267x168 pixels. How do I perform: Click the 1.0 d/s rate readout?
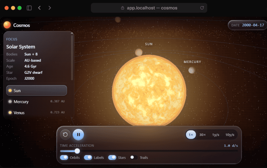pos(231,146)
